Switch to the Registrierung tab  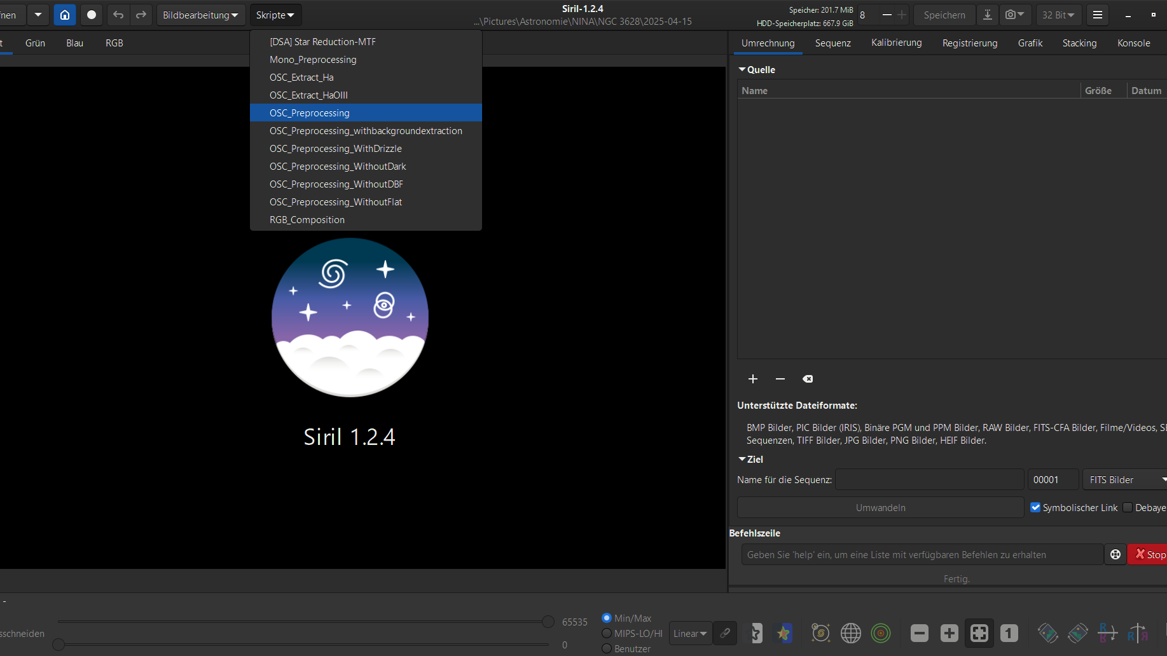[970, 43]
